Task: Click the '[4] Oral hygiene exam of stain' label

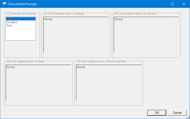Action: 26,61
